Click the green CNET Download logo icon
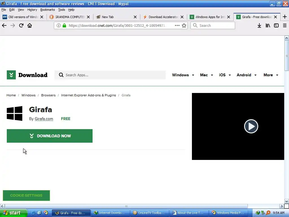Screen dimensions: 289x217 (11, 75)
